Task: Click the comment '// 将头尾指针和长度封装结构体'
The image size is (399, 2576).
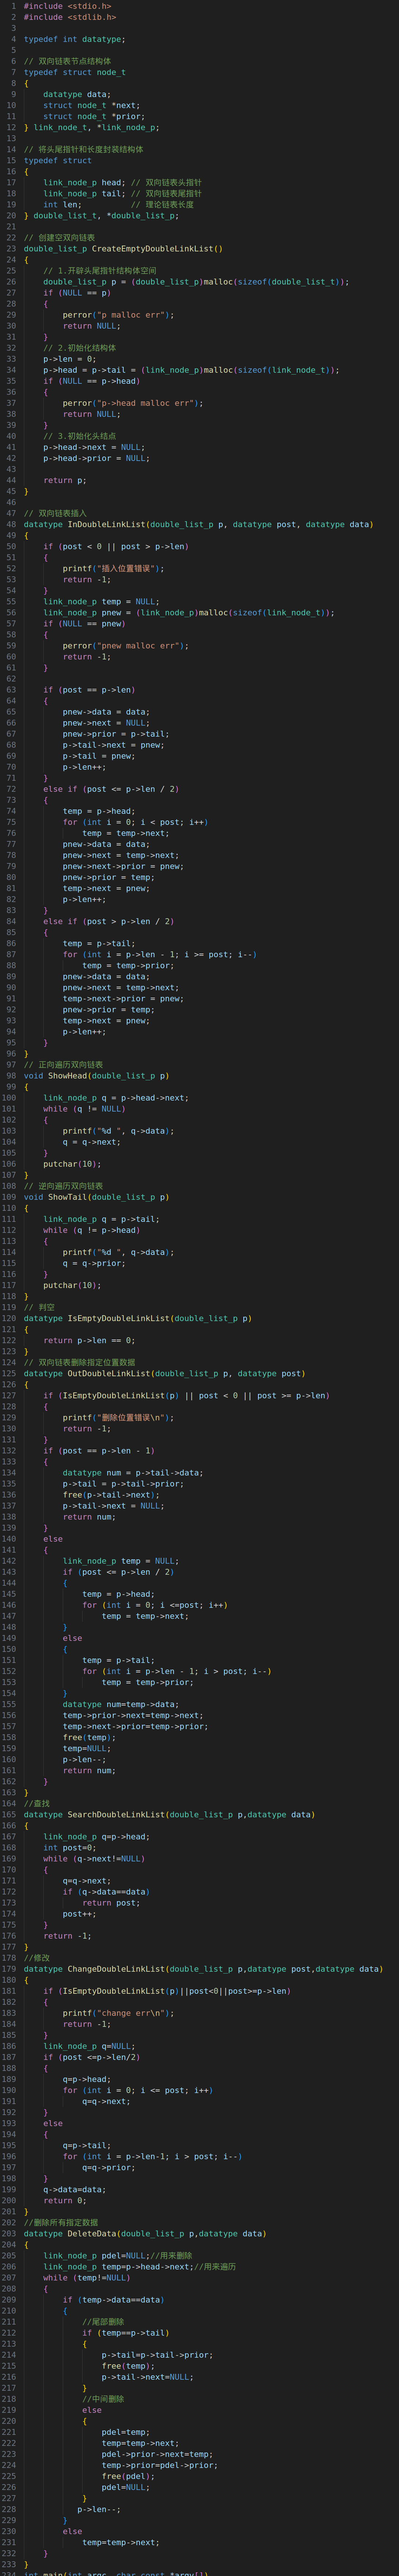Action: coord(84,149)
